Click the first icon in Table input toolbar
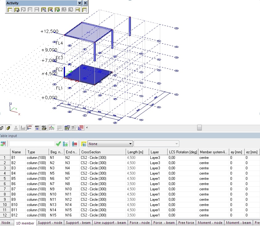The image size is (260, 226). pos(3,144)
